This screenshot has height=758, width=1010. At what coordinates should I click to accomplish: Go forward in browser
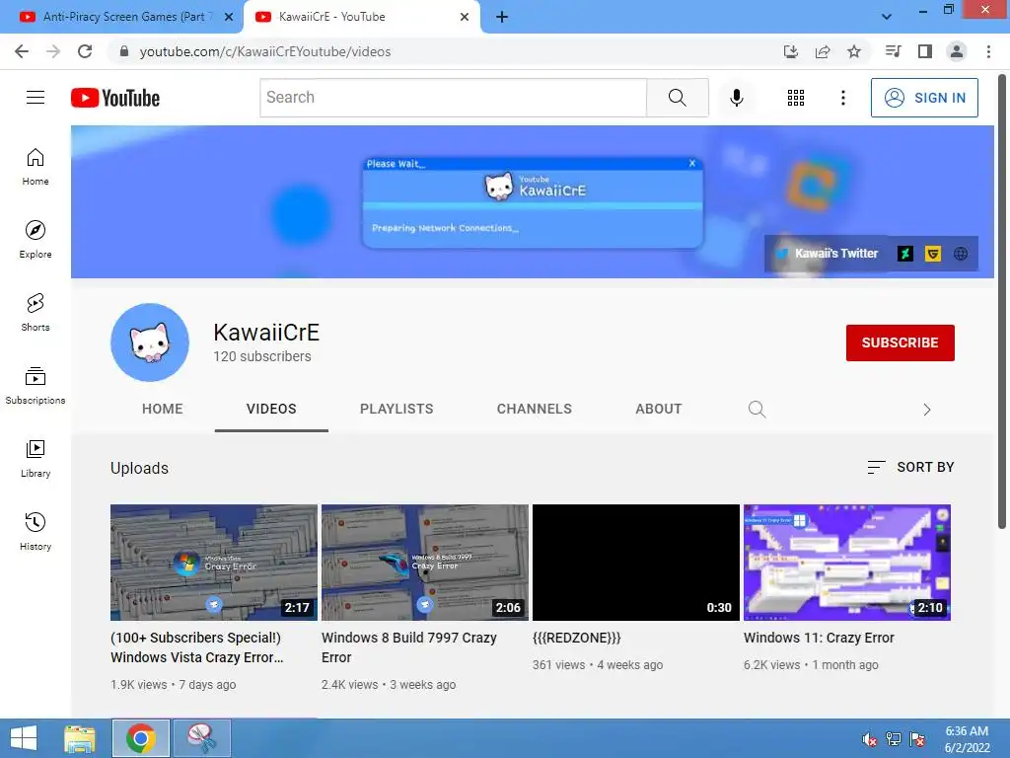point(53,51)
